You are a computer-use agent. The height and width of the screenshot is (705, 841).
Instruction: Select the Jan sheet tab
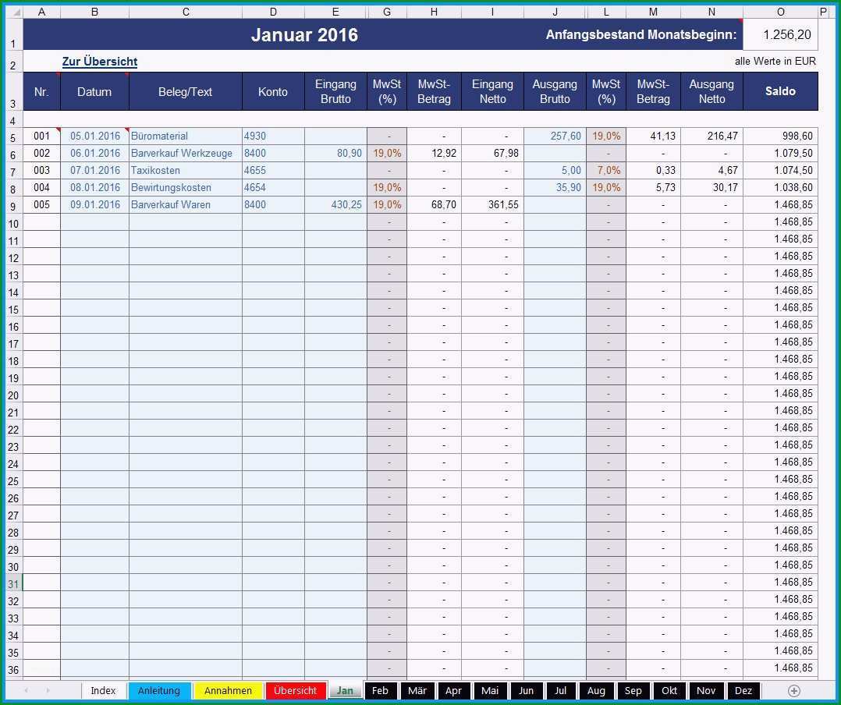pos(345,690)
